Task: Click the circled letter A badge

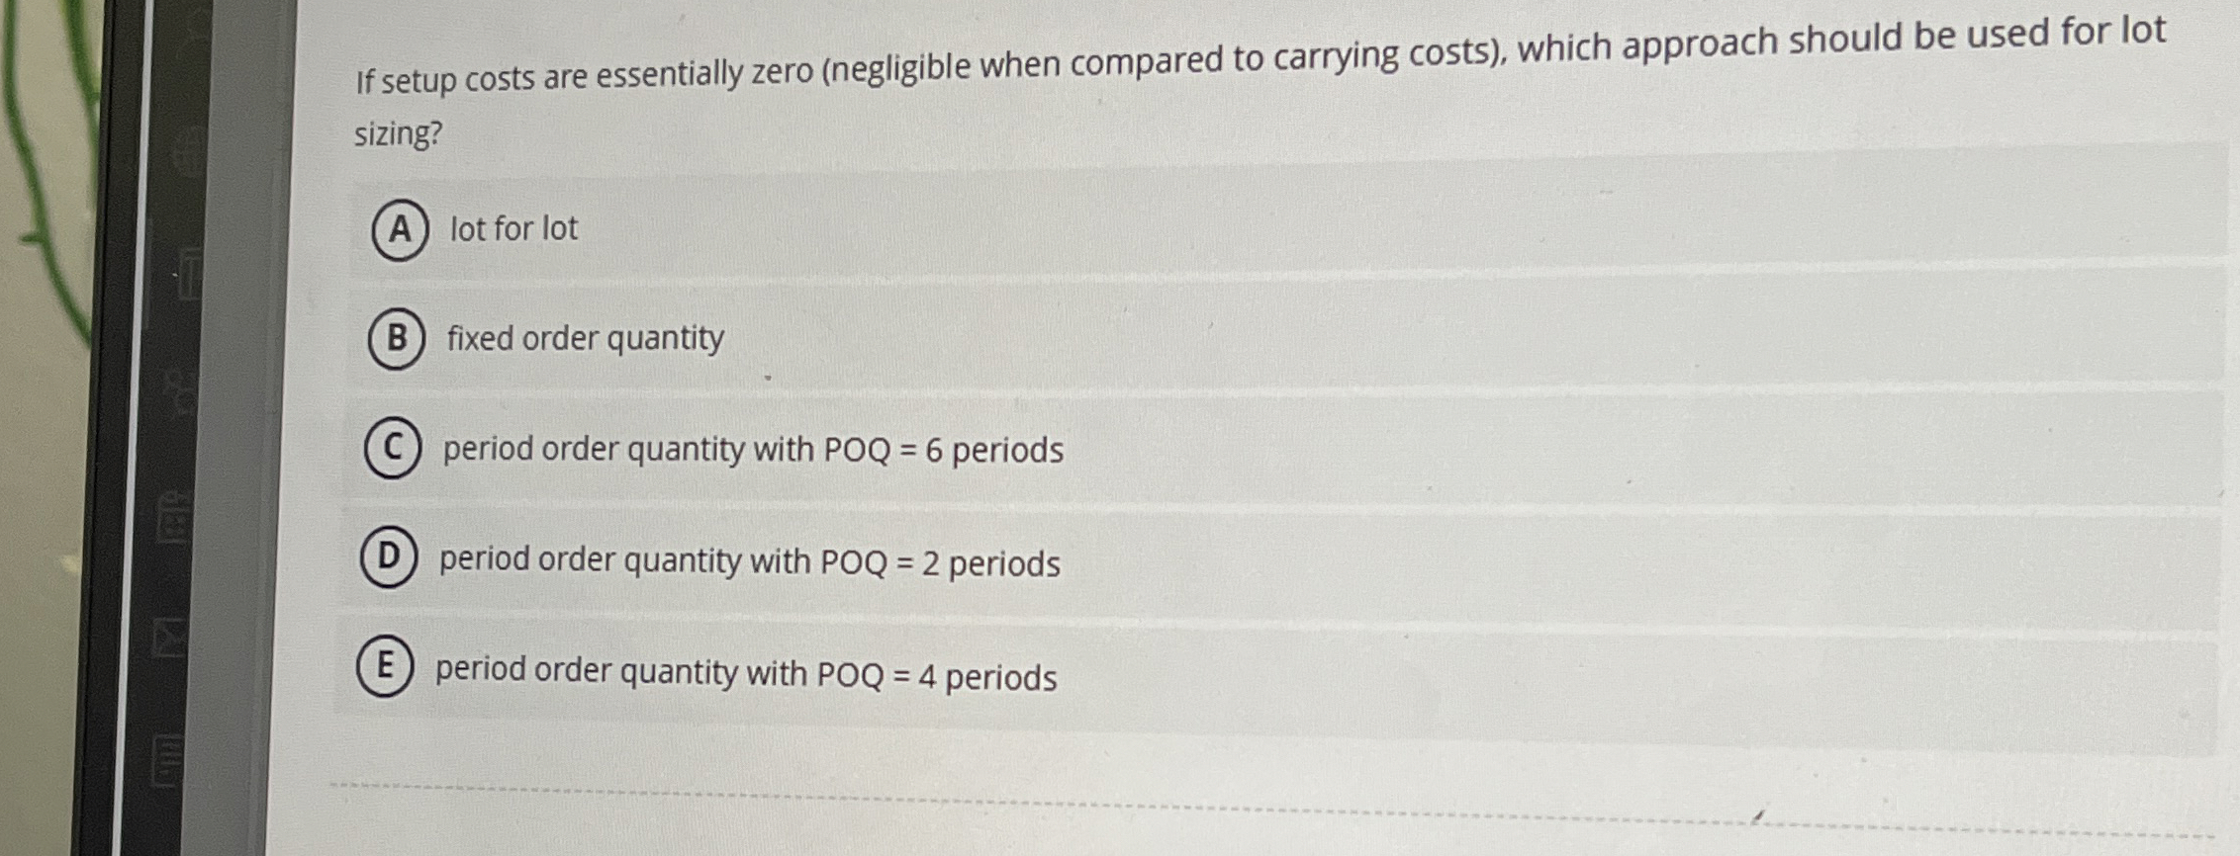Action: [x=402, y=229]
